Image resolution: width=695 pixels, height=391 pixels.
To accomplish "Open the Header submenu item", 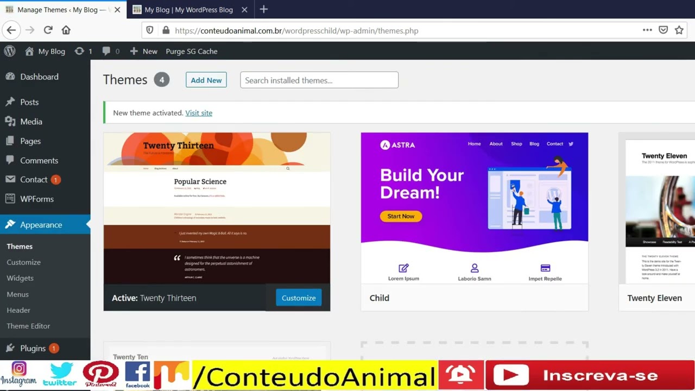I will (18, 310).
